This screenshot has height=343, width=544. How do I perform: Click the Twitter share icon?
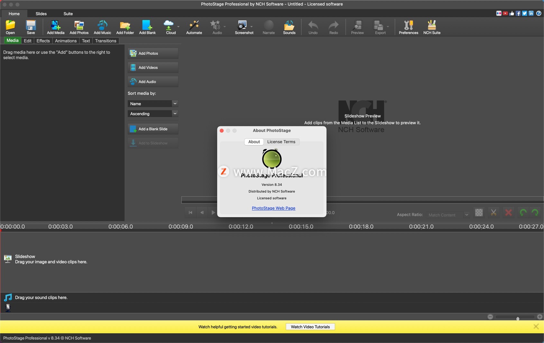[x=525, y=13]
